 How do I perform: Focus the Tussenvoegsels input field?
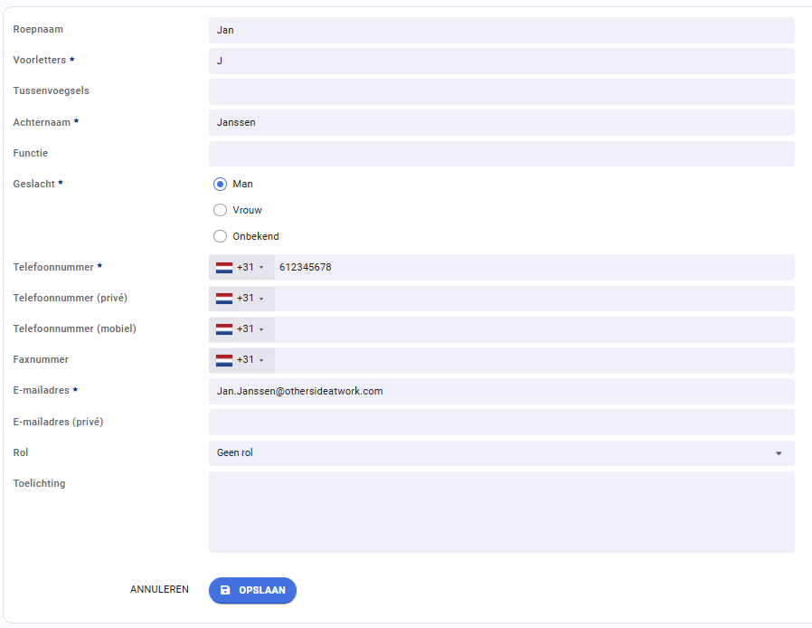(501, 91)
